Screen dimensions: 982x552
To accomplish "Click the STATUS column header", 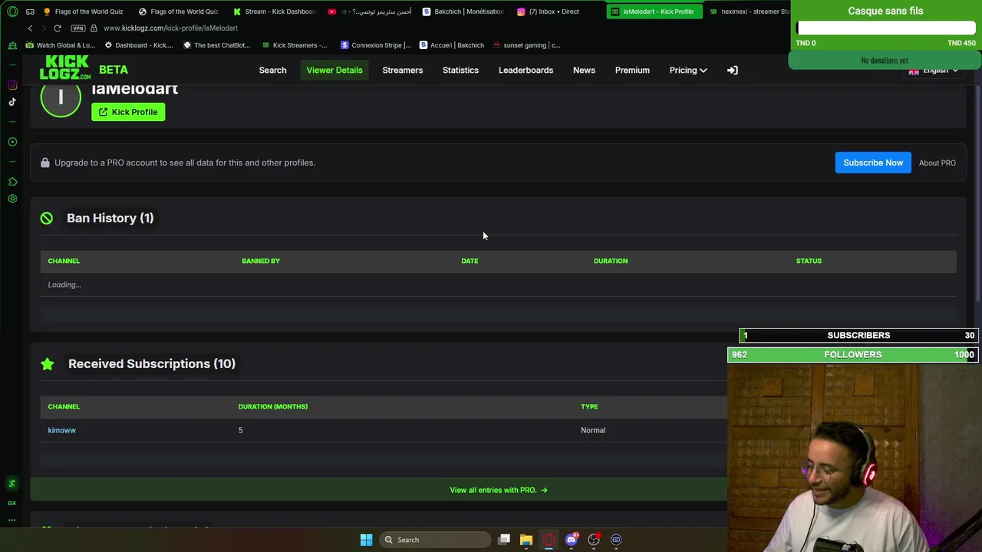I will pyautogui.click(x=809, y=261).
